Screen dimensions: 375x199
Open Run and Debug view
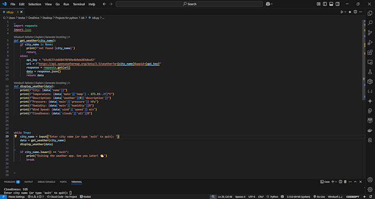tap(370, 42)
